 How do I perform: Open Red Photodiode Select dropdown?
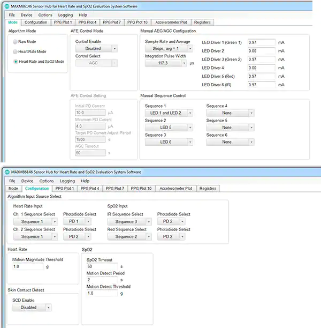[x=171, y=236]
